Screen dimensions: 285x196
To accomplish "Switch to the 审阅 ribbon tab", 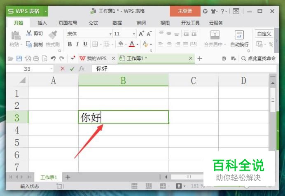I will 141,23.
